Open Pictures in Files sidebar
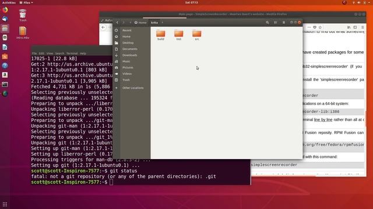Screen dimensions: 373x209 128,67
